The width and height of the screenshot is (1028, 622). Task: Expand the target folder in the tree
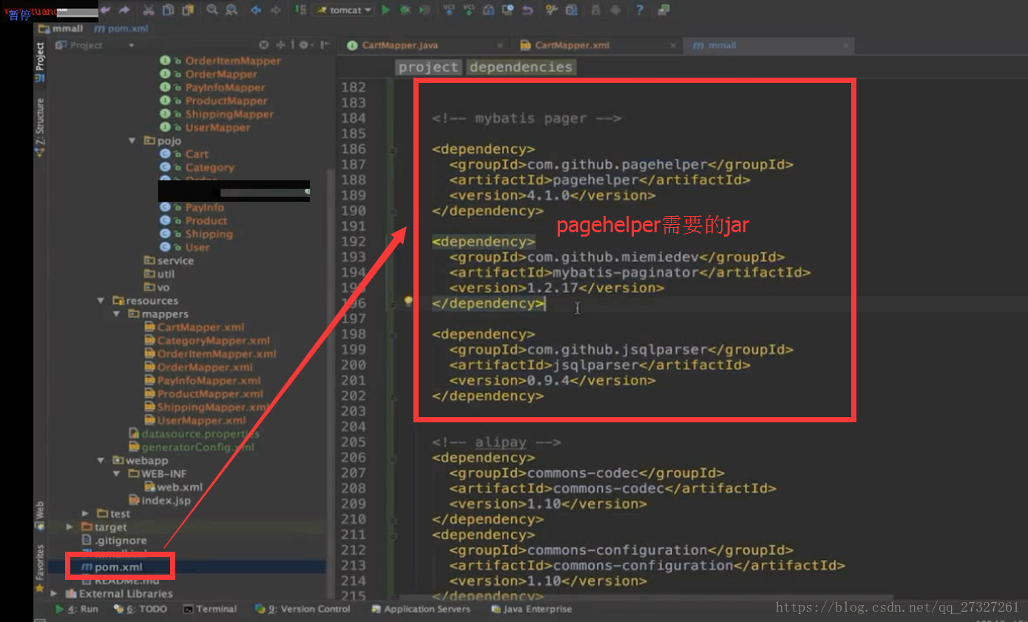[70, 527]
